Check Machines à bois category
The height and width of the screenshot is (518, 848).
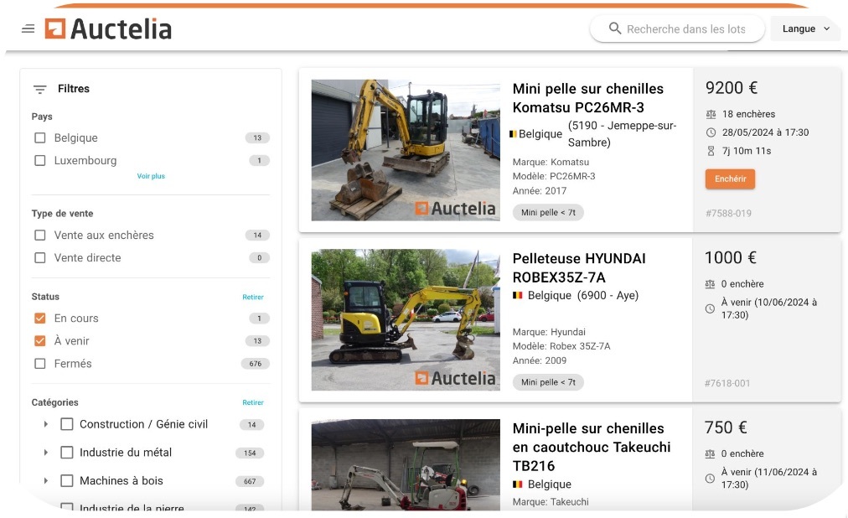pyautogui.click(x=67, y=480)
